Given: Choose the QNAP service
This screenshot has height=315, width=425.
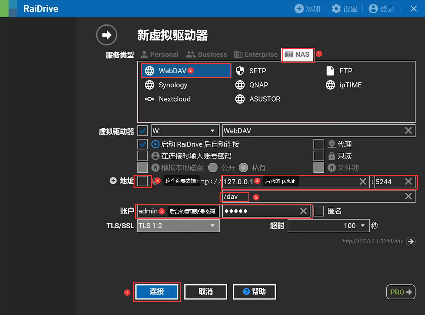Looking at the screenshot, I should [x=252, y=85].
